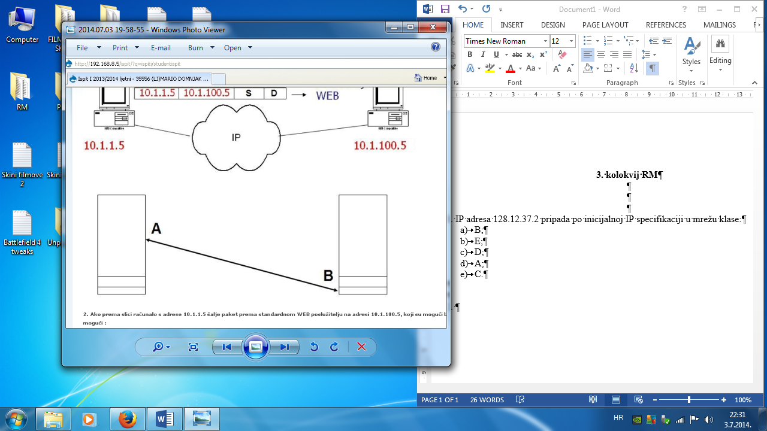Save the Word document from the toolbar
This screenshot has height=431, width=767.
[445, 9]
